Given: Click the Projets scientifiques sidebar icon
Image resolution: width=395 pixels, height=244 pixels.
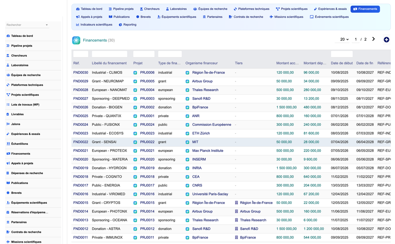Looking at the screenshot, I should (x=8, y=95).
